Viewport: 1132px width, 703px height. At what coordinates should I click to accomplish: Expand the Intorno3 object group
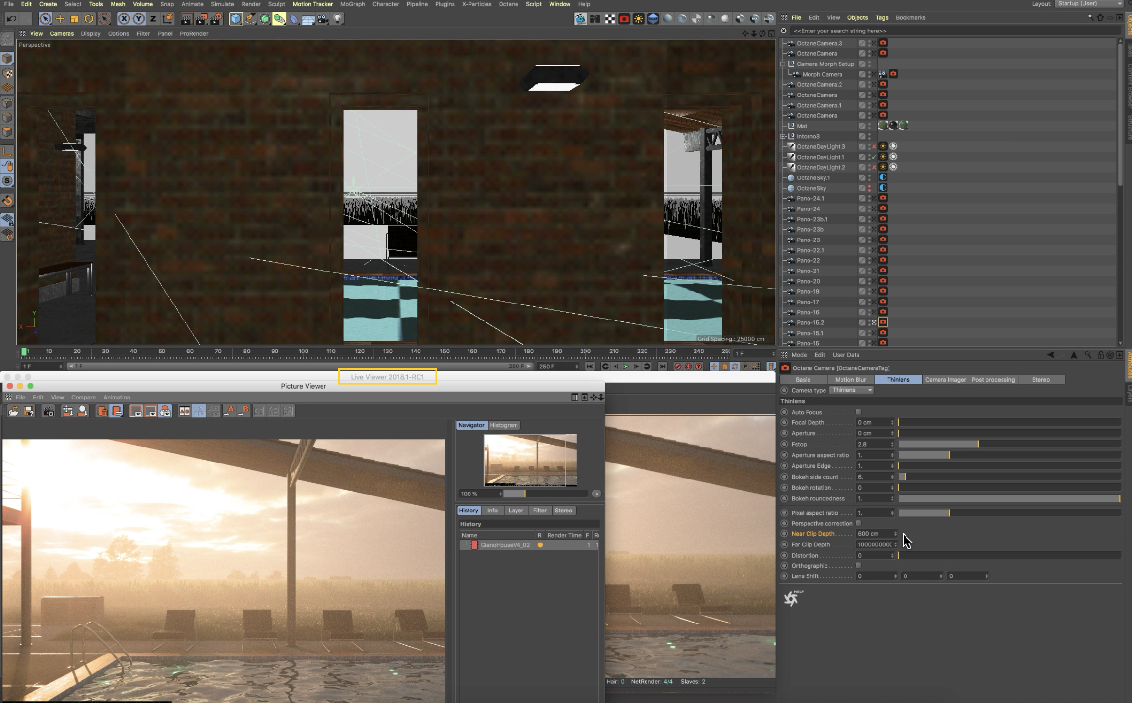(783, 136)
